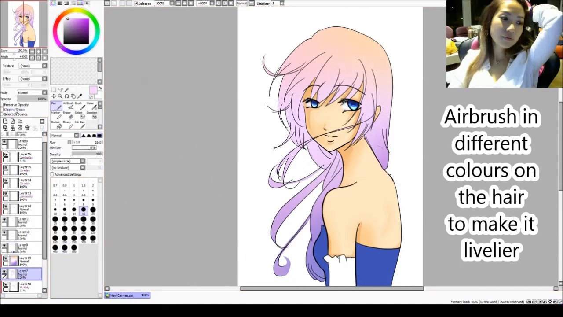Toggle Selection Source checkbox

[x=2, y=114]
